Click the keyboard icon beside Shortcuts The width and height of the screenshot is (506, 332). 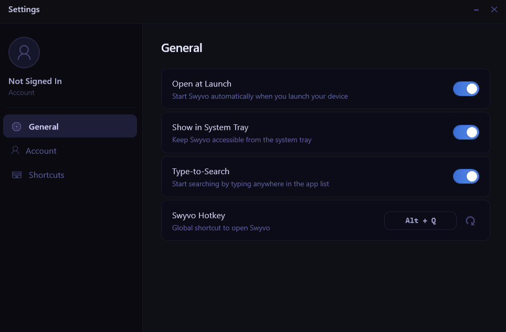click(x=17, y=175)
